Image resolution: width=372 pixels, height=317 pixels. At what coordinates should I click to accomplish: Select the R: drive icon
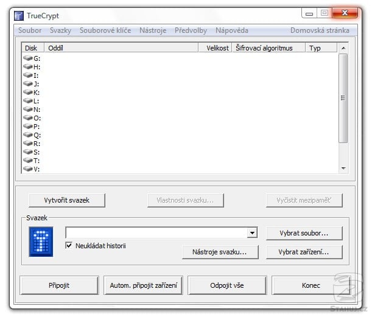(x=28, y=144)
